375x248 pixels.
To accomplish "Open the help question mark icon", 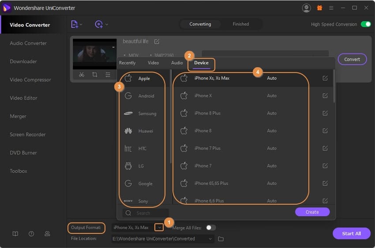I will pyautogui.click(x=31, y=233).
